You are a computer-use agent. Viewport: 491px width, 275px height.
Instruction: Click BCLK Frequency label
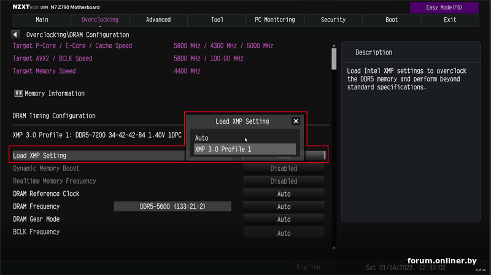click(x=36, y=232)
